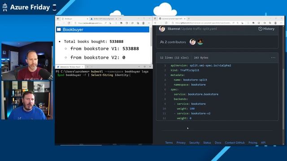
Task: Open new tab in GitHub browser window
Action: pos(189,19)
